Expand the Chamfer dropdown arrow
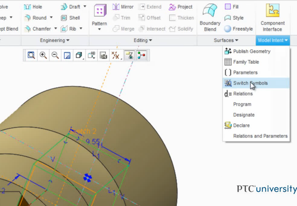Viewport: 297px width, 206px height. (x=55, y=28)
